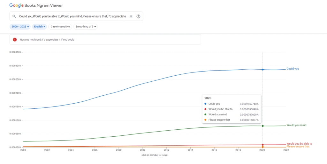This screenshot has height=164, width=327.
Task: Open the English corpus dropdown
Action: click(39, 27)
